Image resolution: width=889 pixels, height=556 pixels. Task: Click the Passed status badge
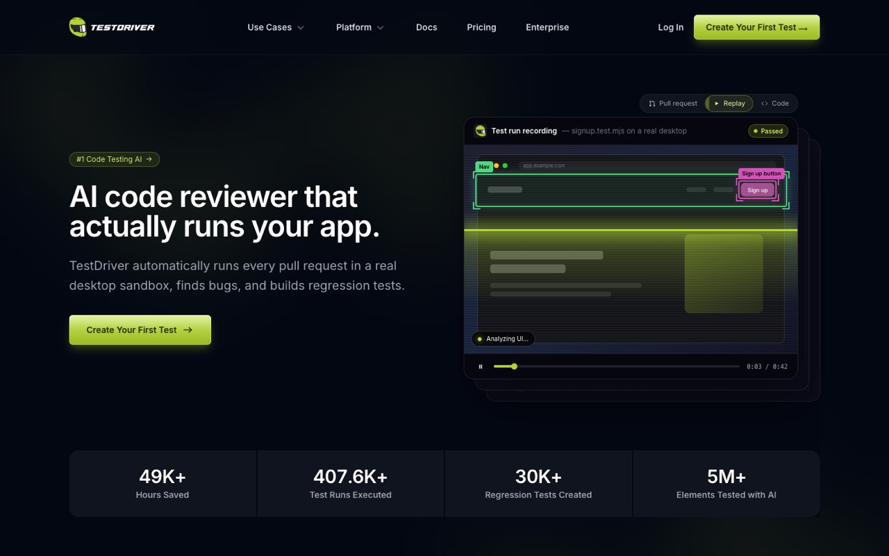[767, 131]
